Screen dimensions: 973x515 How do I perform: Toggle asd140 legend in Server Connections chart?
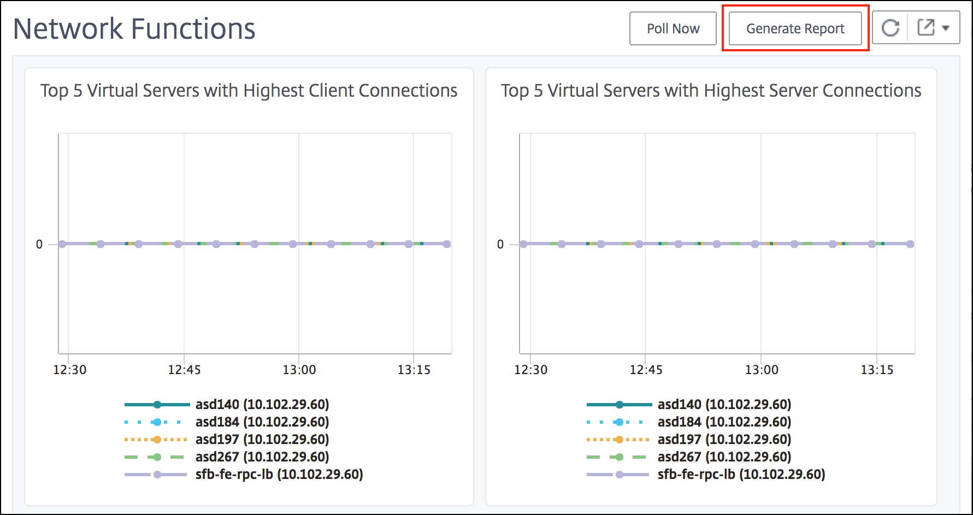click(x=689, y=405)
